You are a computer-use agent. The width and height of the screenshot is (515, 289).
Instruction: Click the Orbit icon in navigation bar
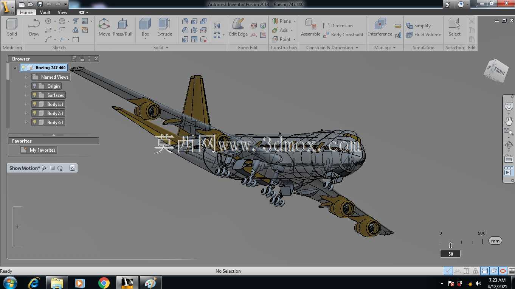509,145
